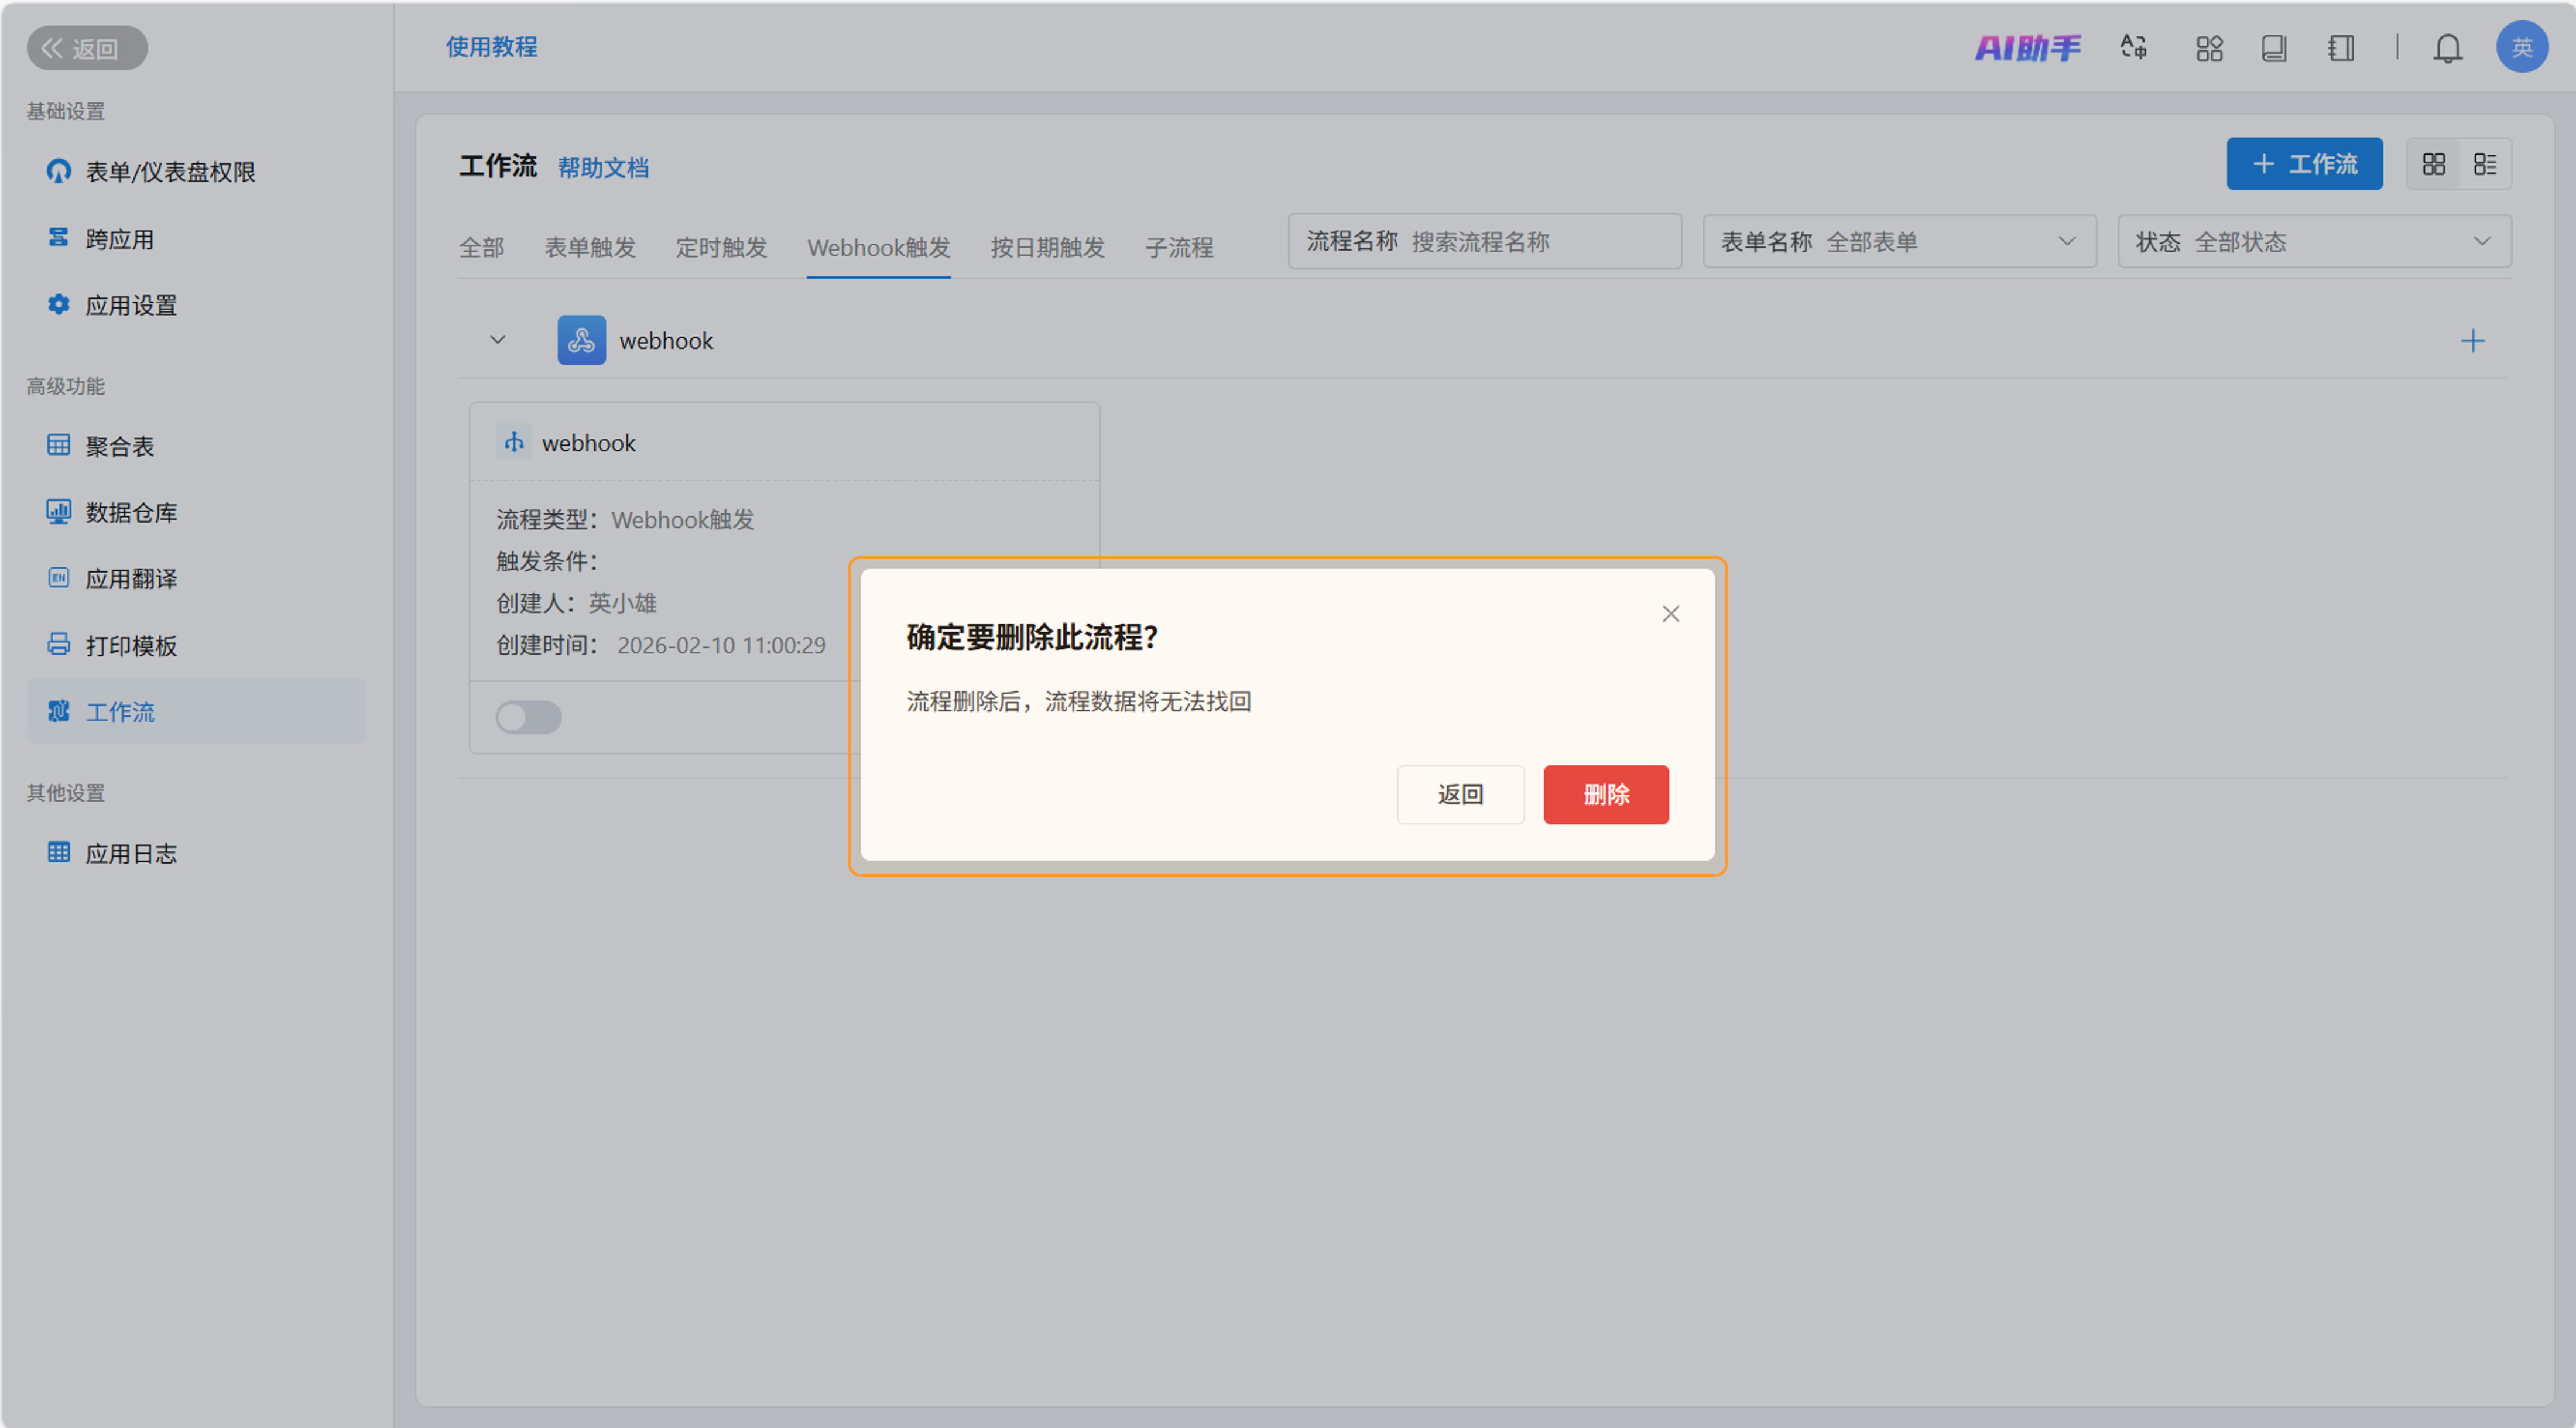Collapse the webhook group chevron
Image resolution: width=2576 pixels, height=1428 pixels.
497,340
